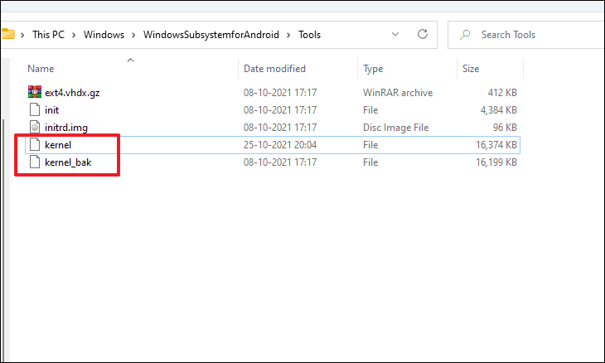Screen dimensions: 605x363
Task: Click the file icon beside kernel_bak
Action: coord(35,162)
